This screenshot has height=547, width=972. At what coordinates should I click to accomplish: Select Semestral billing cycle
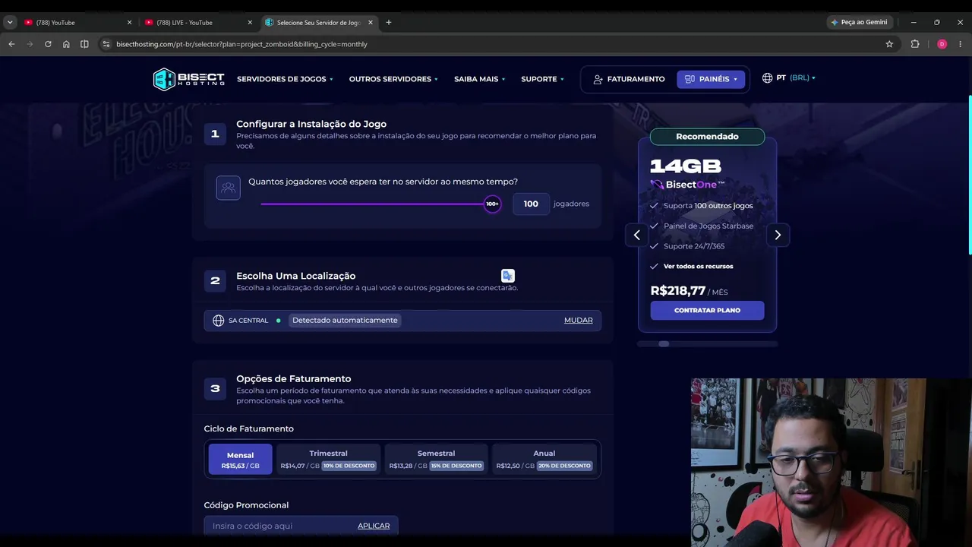click(x=436, y=460)
